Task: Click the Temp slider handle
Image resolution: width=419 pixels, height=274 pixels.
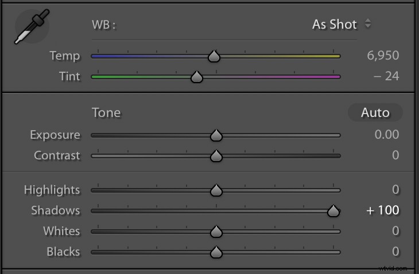Action: coord(214,56)
